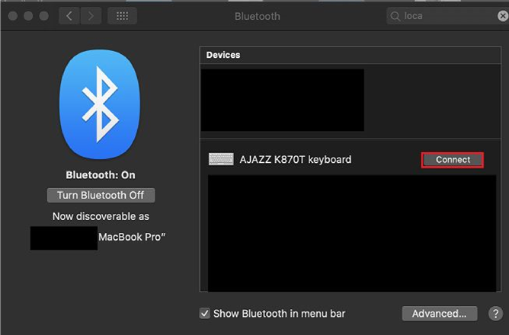The width and height of the screenshot is (509, 335).
Task: Select the AJAZZ K870T keyboard device row
Action: (351, 160)
